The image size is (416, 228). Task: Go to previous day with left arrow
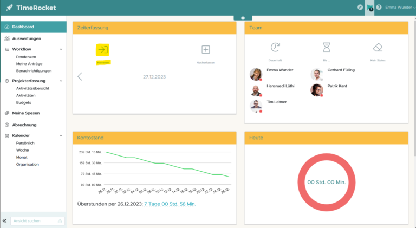point(80,76)
